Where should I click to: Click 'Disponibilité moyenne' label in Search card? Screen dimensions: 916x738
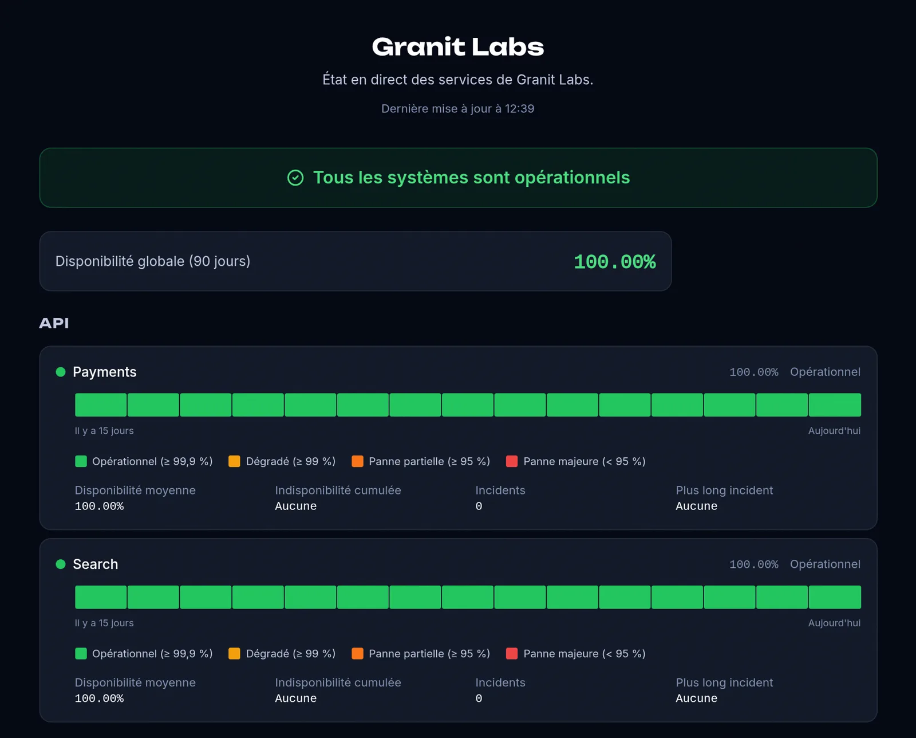(x=135, y=683)
